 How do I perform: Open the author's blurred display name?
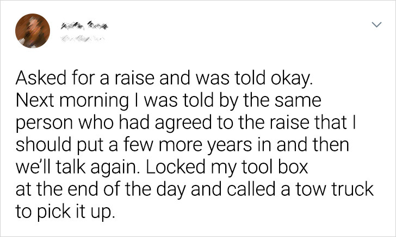pos(84,26)
